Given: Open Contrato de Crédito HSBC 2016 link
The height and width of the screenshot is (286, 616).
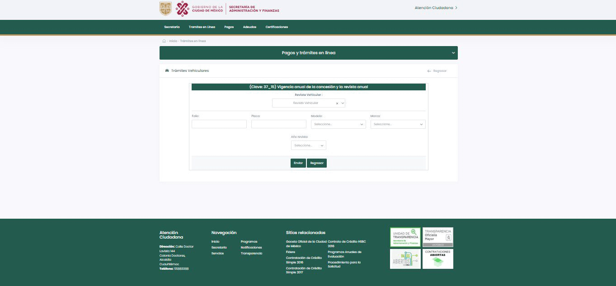Looking at the screenshot, I should click(x=347, y=244).
